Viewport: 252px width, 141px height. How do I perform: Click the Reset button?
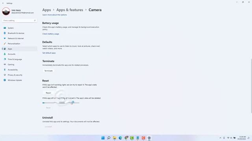pyautogui.click(x=48, y=108)
